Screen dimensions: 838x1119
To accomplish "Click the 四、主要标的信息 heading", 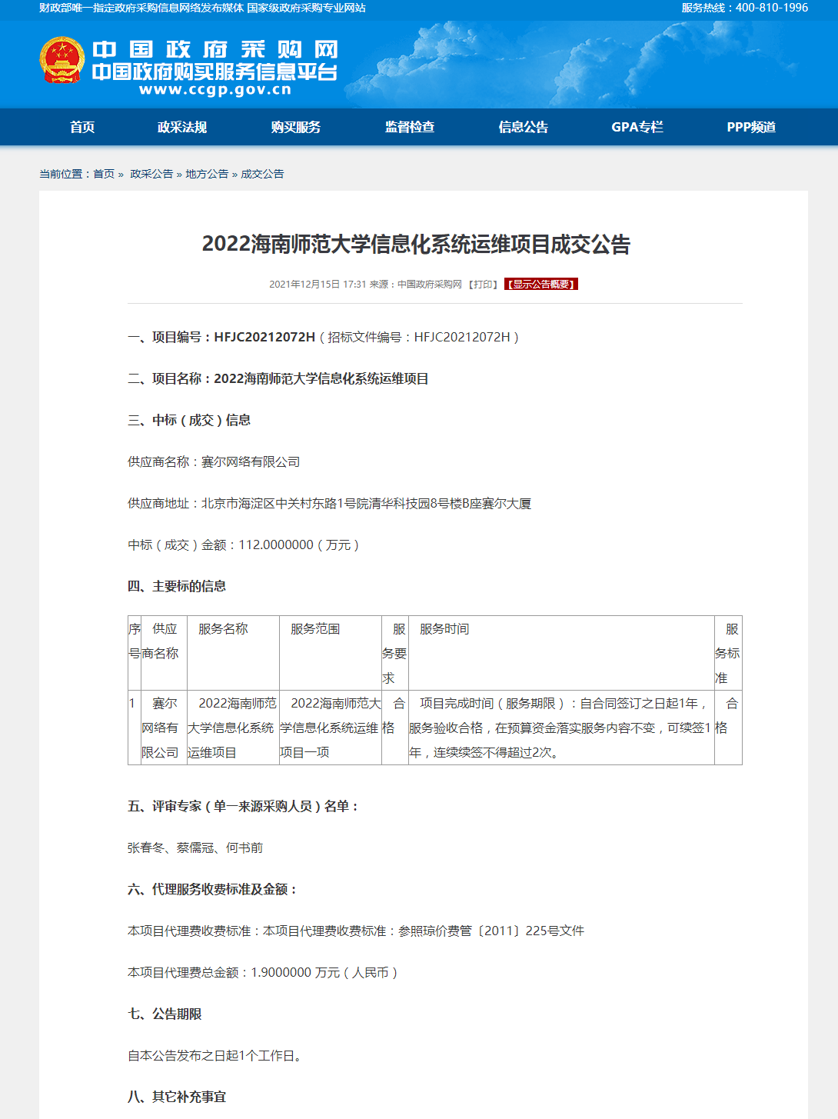I will coord(177,586).
